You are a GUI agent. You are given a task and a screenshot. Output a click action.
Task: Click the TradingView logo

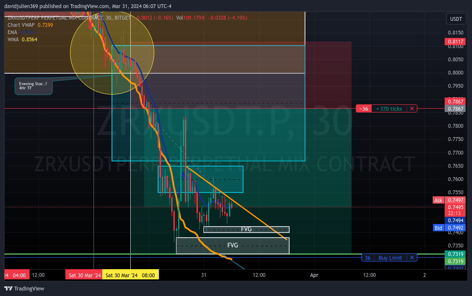[24, 288]
